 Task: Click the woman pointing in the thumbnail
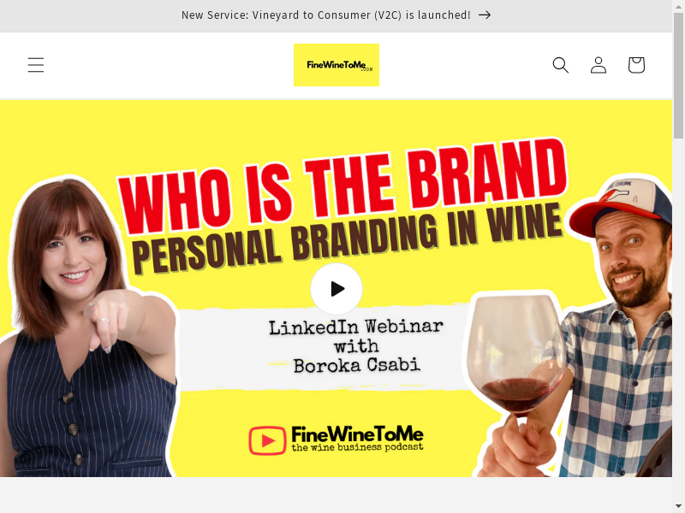click(87, 327)
